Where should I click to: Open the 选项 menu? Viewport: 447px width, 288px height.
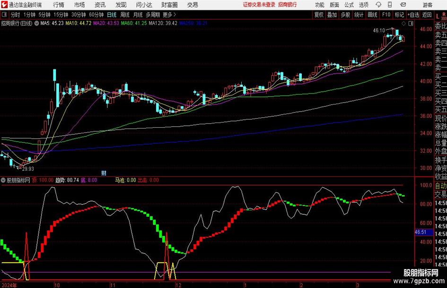tap(363, 5)
